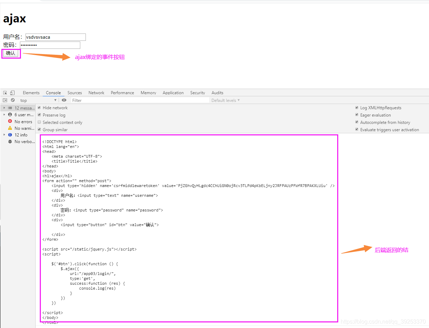
Task: Toggle the console sidebar icon
Action: tap(5, 100)
